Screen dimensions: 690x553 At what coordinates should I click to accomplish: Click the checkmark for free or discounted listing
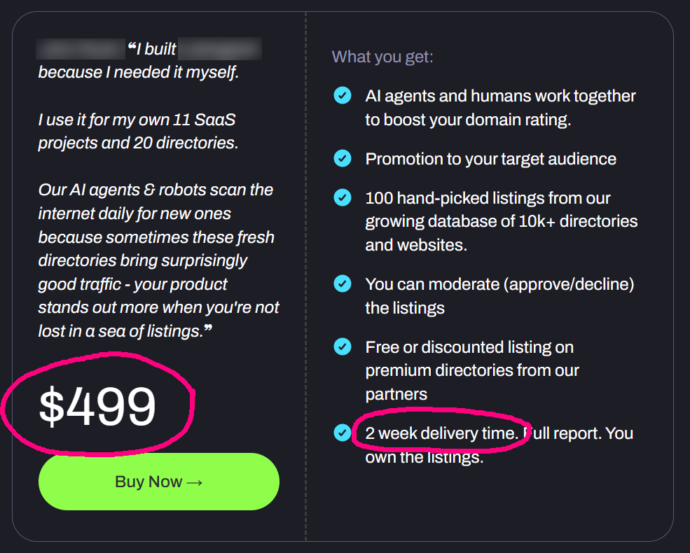point(343,346)
